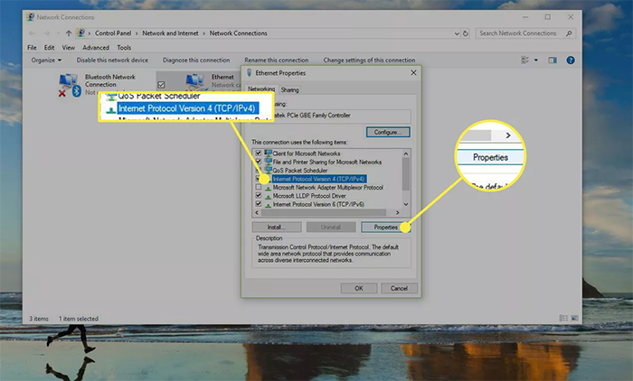Click the search magnifier icon
The image size is (633, 381).
(x=569, y=33)
